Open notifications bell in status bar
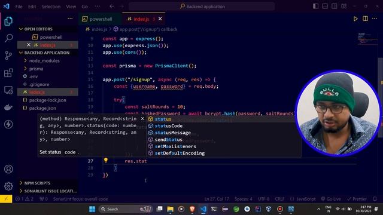This screenshot has width=383, height=215. (375, 199)
